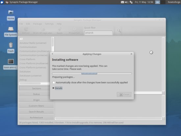Click the Sections filter button

pos(37,88)
